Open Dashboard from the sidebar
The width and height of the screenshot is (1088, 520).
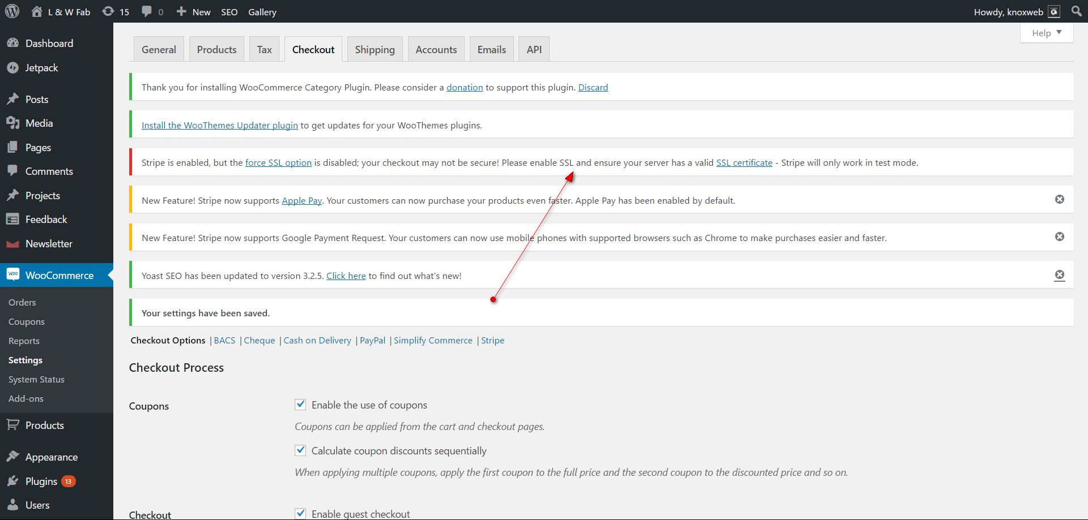(x=49, y=44)
